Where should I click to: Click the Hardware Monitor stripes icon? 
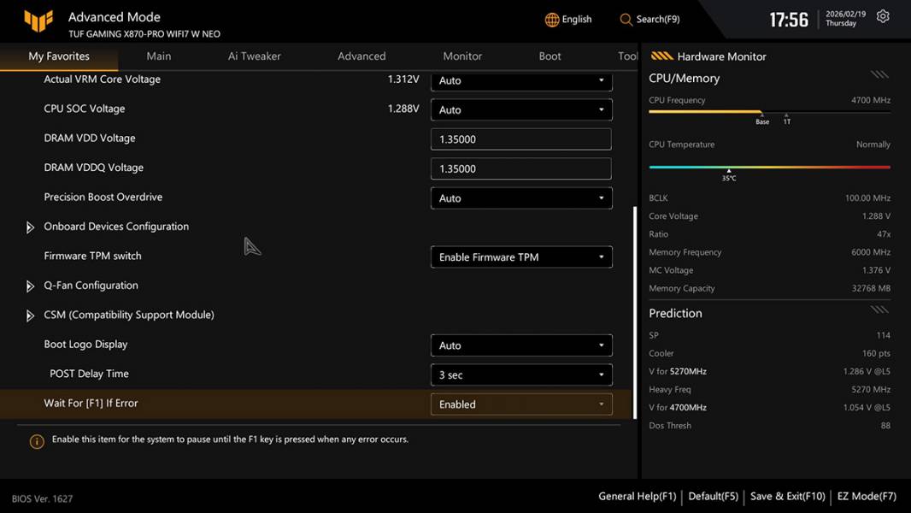661,56
